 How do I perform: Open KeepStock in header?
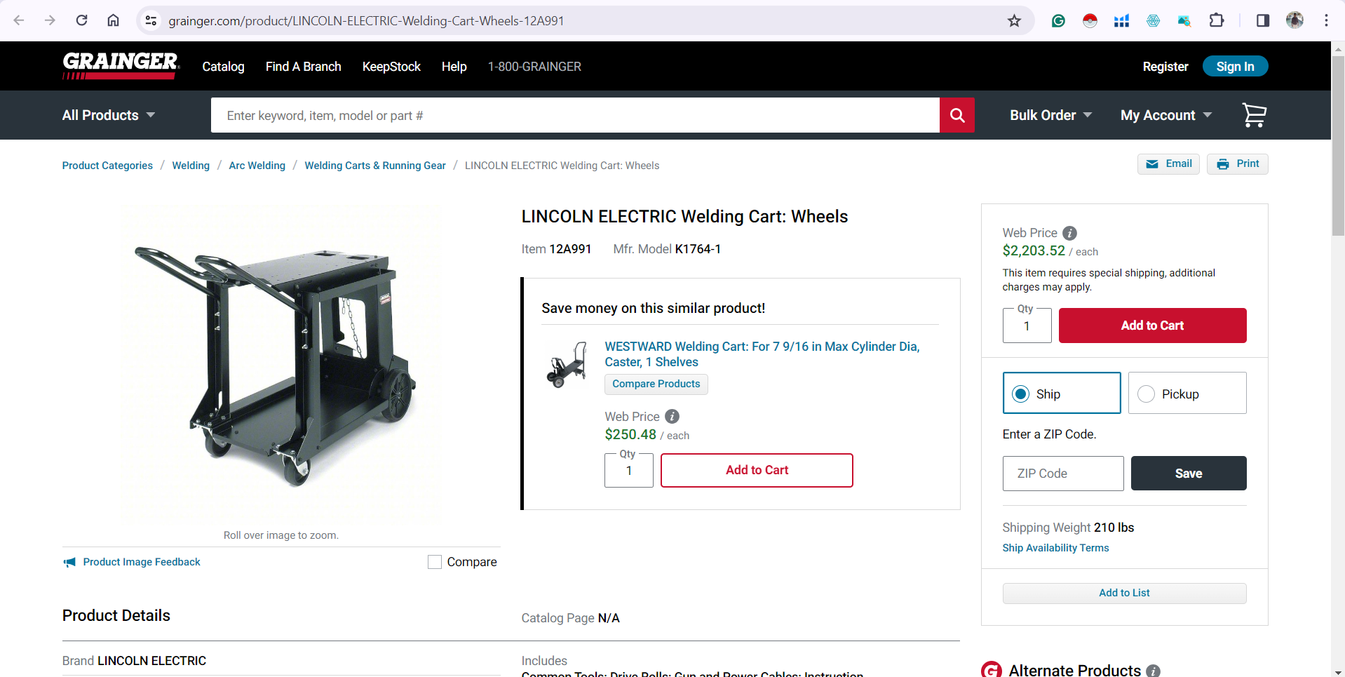391,67
